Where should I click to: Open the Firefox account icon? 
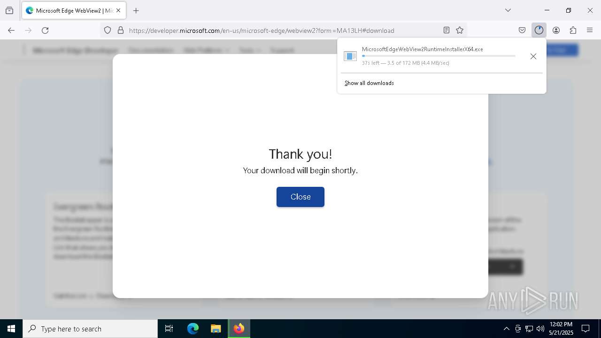556,30
